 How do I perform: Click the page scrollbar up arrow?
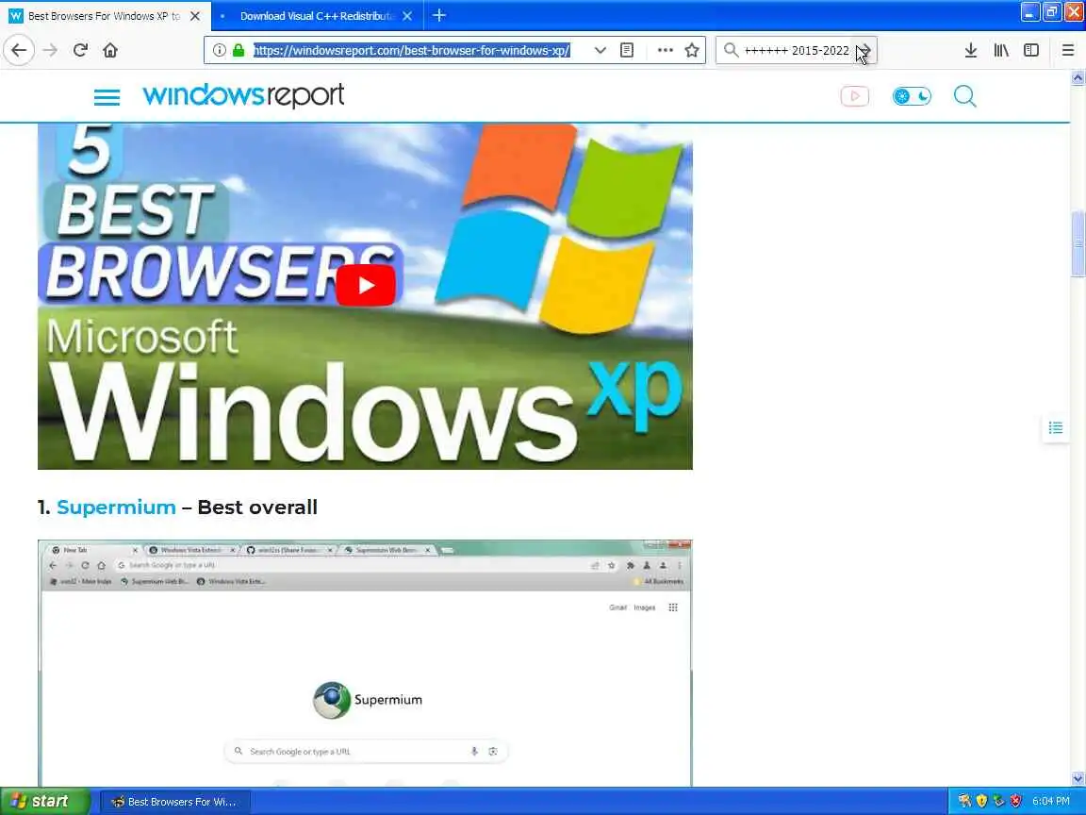1078,77
